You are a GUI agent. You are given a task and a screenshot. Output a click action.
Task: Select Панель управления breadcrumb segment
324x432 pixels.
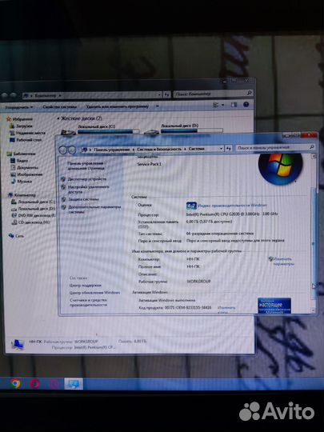click(111, 150)
